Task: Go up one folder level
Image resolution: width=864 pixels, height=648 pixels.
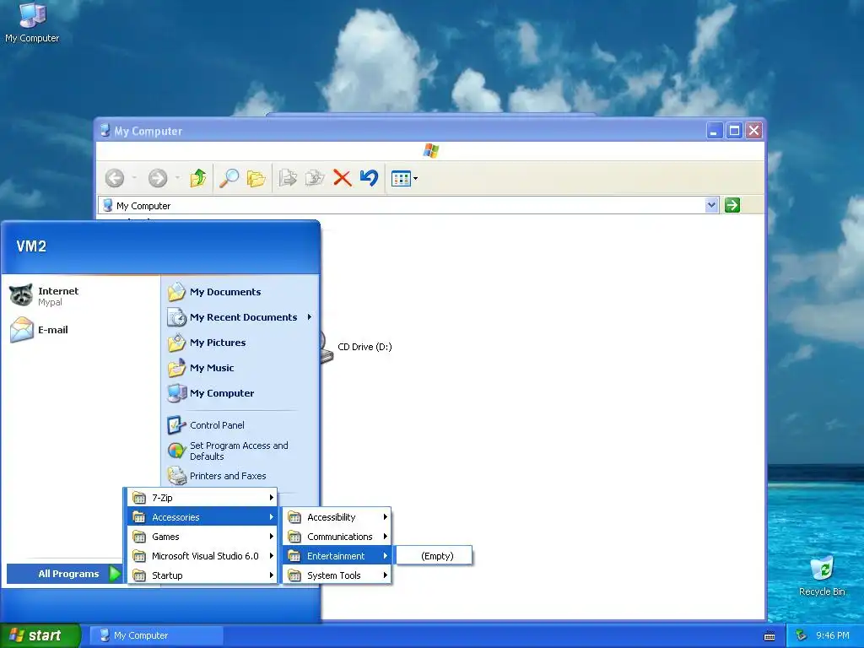Action: pos(197,178)
